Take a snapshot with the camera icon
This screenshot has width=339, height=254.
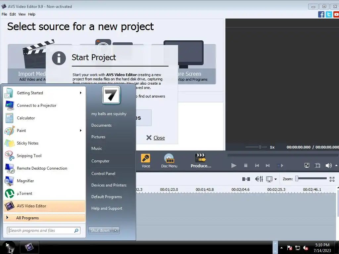tap(317, 165)
